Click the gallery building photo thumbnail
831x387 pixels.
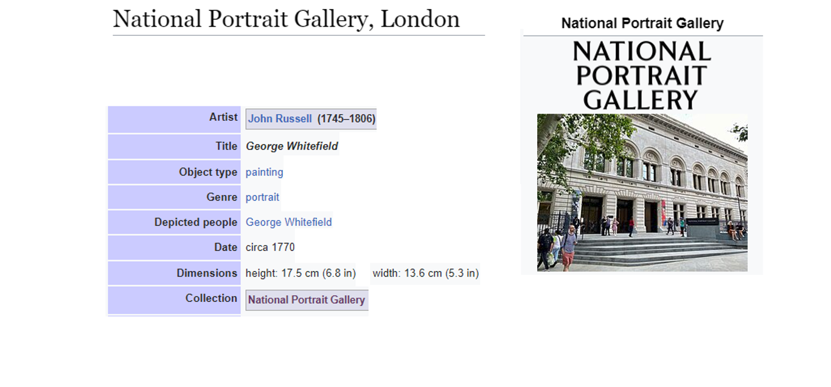click(642, 193)
